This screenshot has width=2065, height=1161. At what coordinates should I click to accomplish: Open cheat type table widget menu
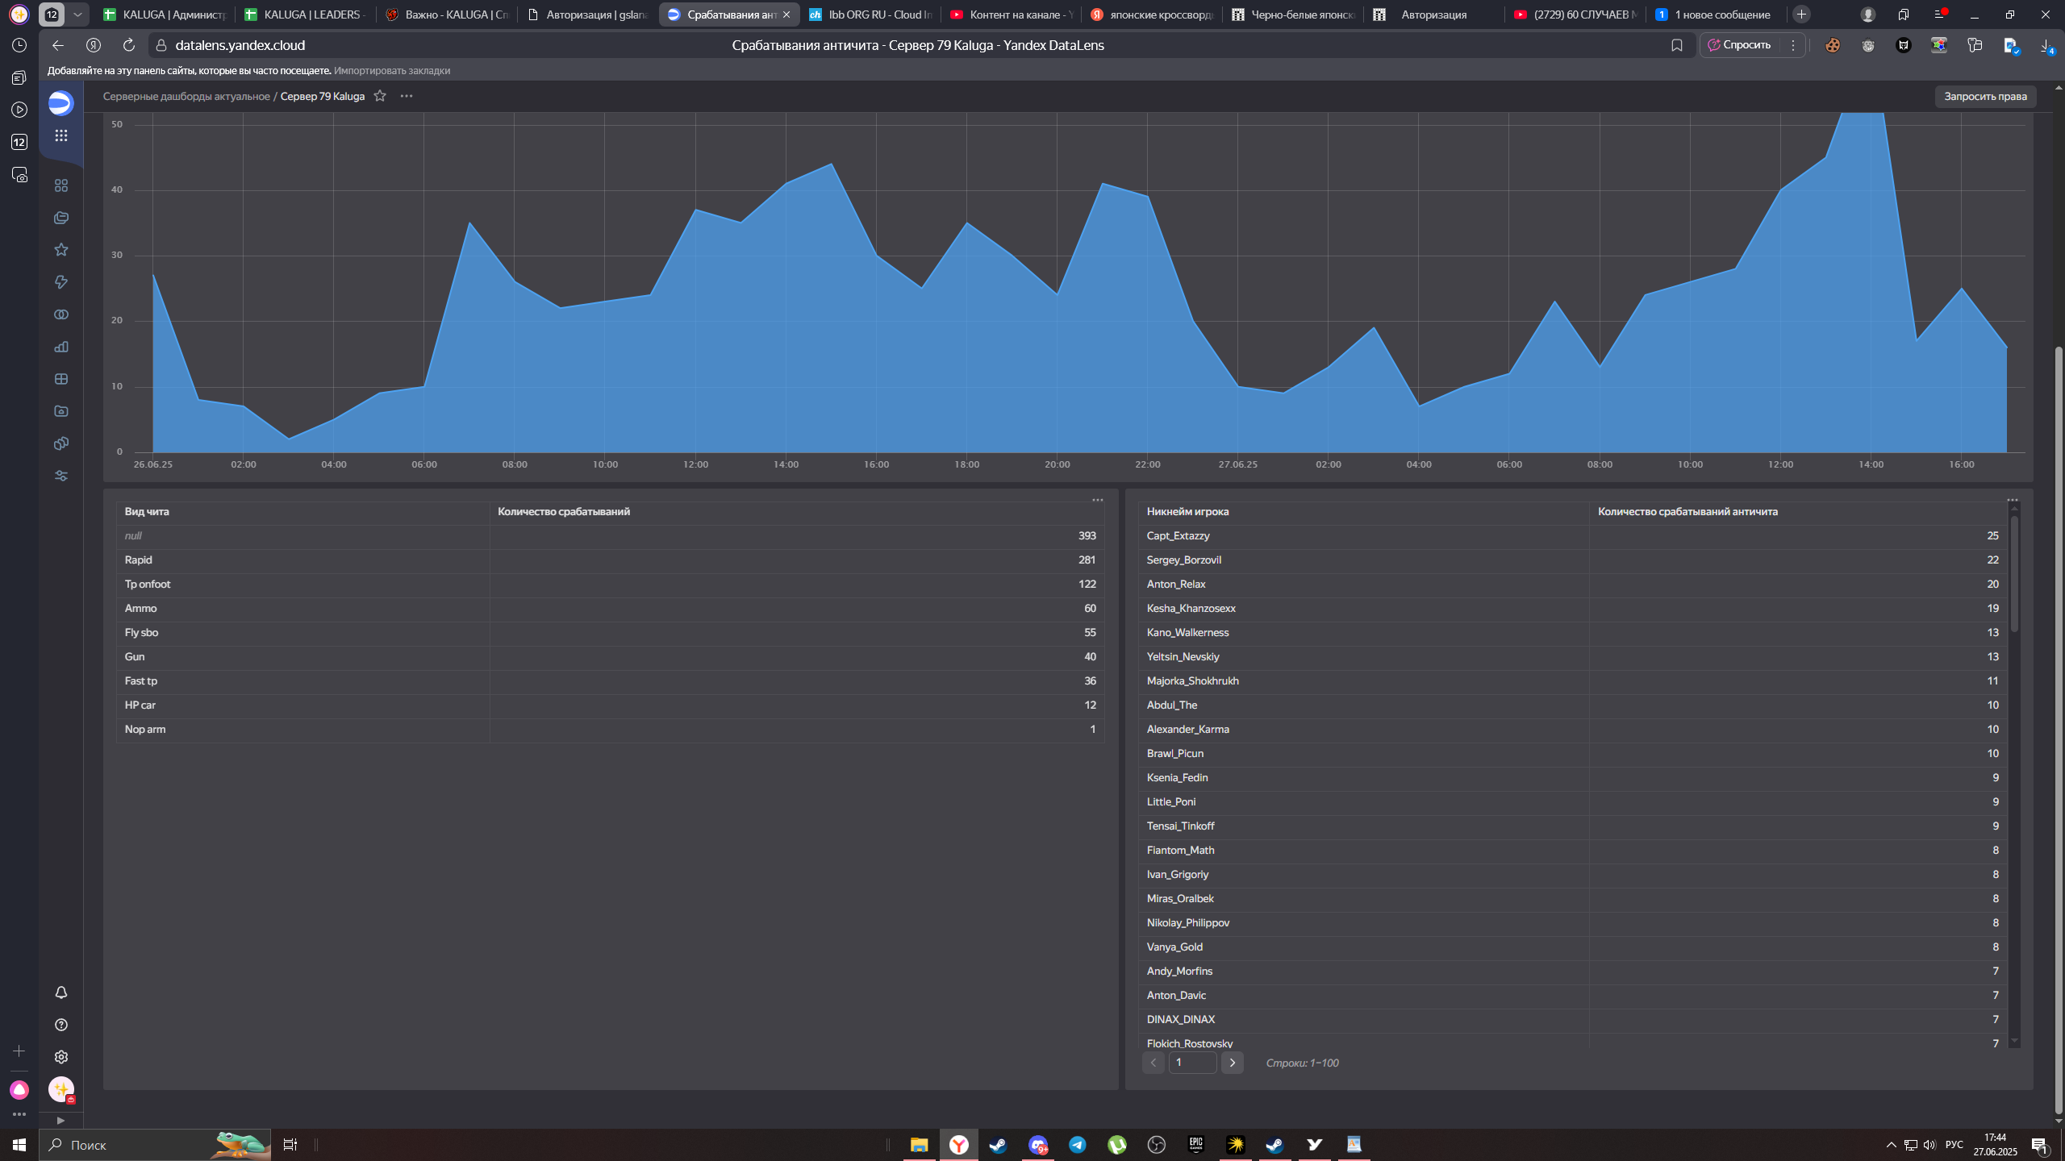[1098, 500]
